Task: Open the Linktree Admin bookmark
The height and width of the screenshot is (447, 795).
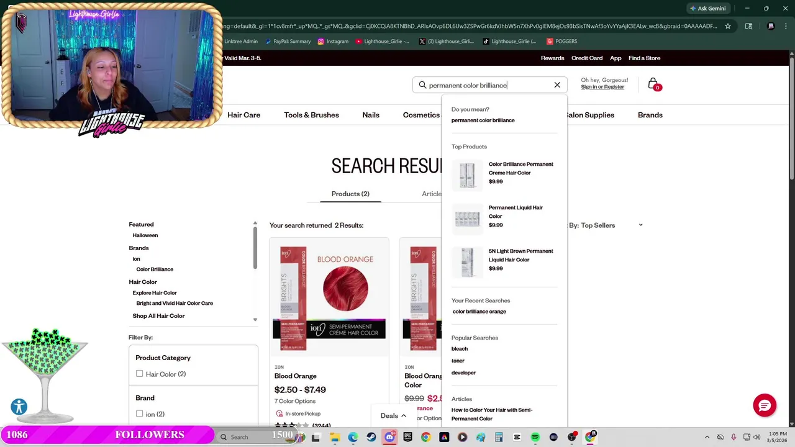Action: point(240,41)
